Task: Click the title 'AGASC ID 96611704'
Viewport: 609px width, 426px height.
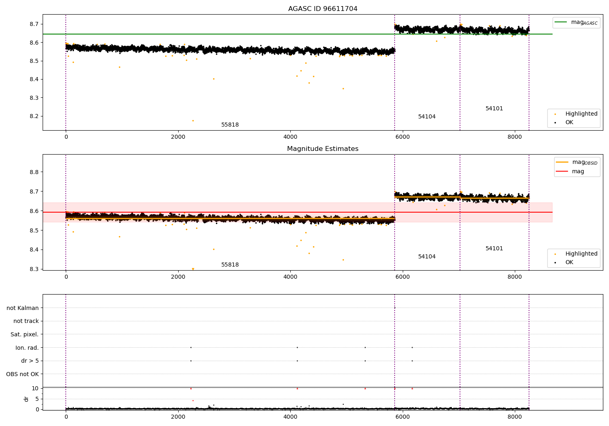Action: point(323,9)
